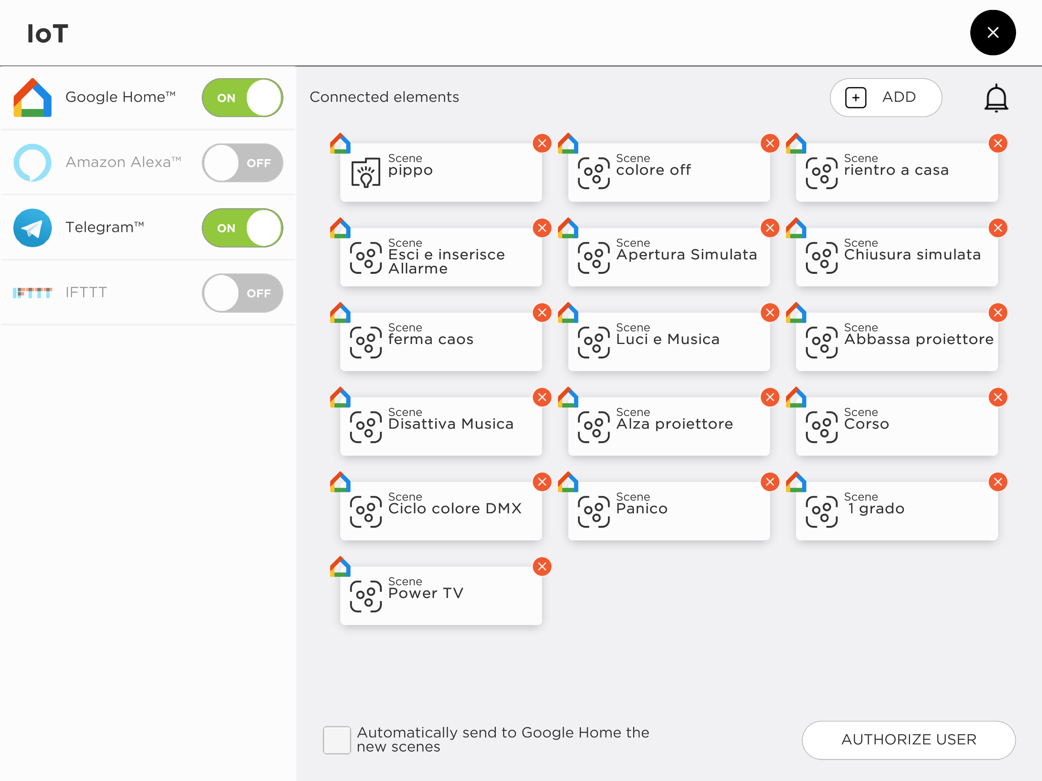Select the IFTTT service entry
The image size is (1042, 781).
click(x=148, y=293)
